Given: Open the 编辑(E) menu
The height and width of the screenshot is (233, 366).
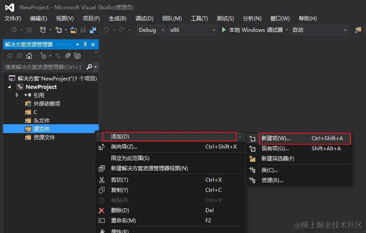Looking at the screenshot, I should pyautogui.click(x=39, y=19).
